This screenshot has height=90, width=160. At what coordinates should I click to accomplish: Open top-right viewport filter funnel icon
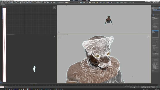click(x=67, y=6)
